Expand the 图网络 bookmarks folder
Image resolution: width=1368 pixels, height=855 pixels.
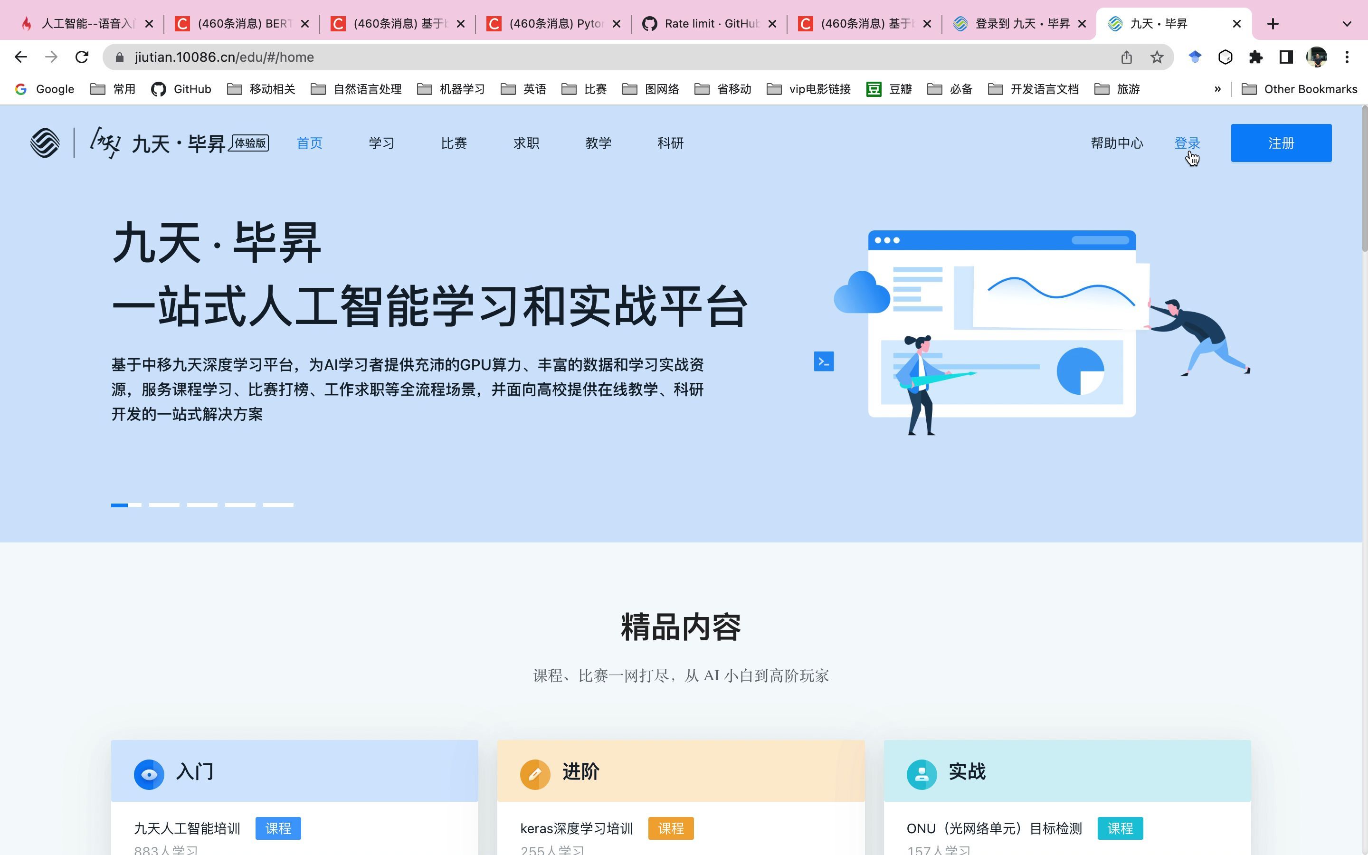coord(651,89)
